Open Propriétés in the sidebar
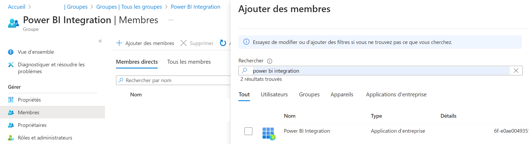Image resolution: width=529 pixels, height=144 pixels. click(x=29, y=100)
